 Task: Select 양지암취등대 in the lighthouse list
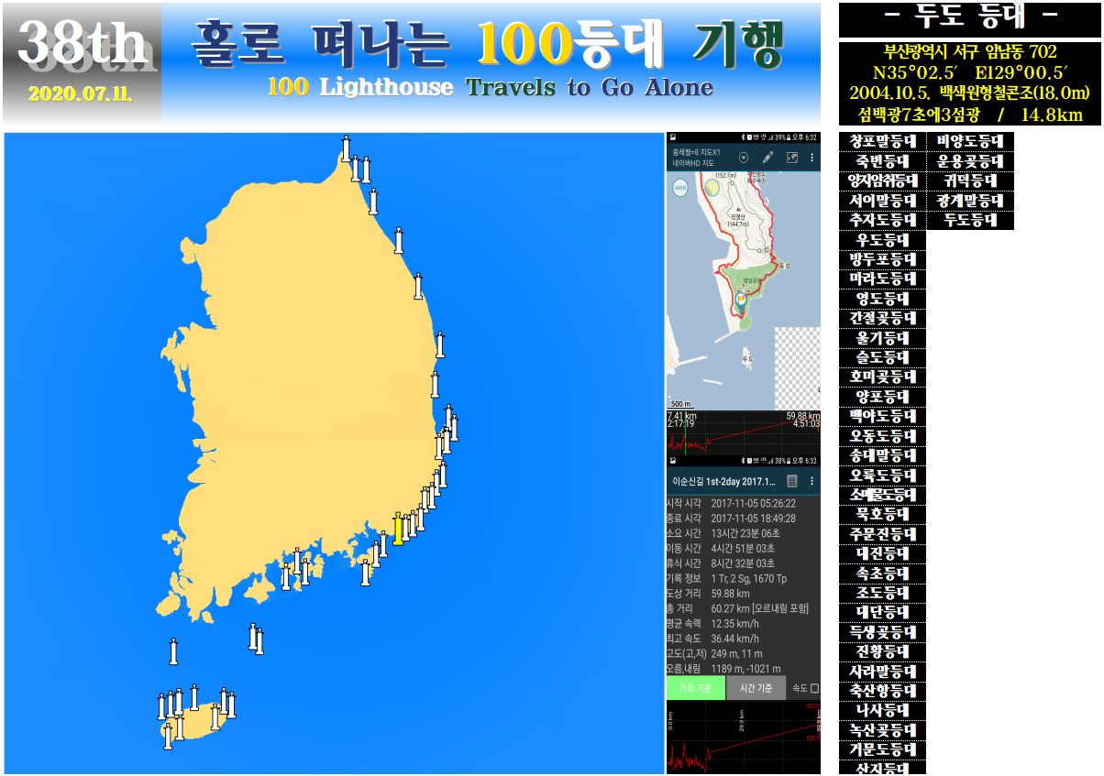click(882, 180)
